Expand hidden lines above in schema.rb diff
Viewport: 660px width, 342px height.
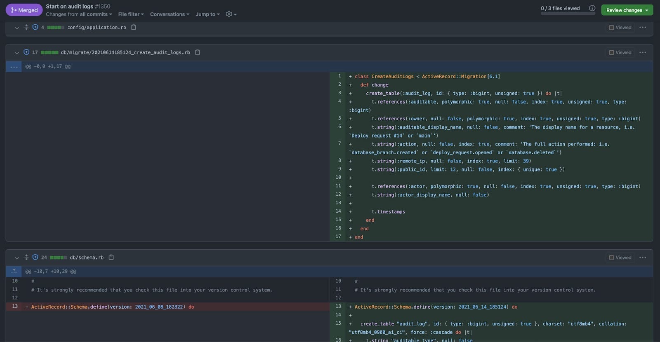[x=14, y=271]
